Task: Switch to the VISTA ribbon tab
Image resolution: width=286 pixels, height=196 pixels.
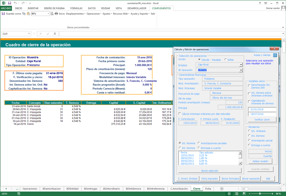Action: 118,8
